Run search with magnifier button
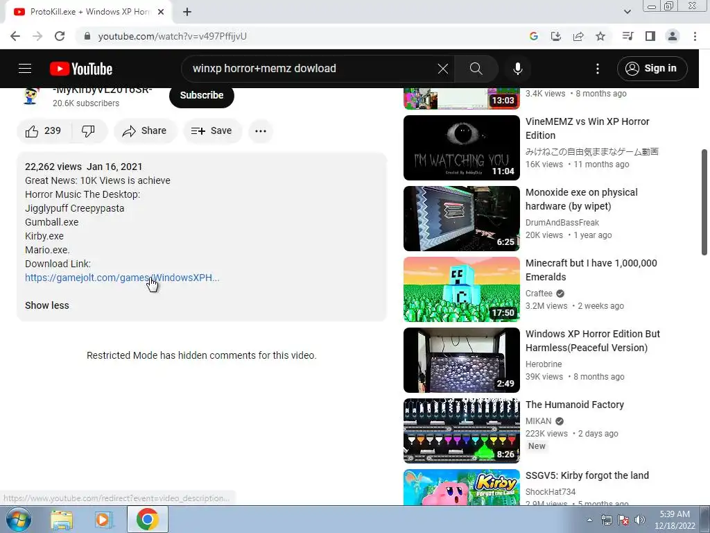Viewport: 710px width, 533px height. pyautogui.click(x=476, y=69)
